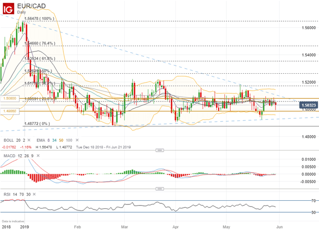Click EMA period 100 label
This screenshot has height=230, width=319.
(x=69, y=140)
